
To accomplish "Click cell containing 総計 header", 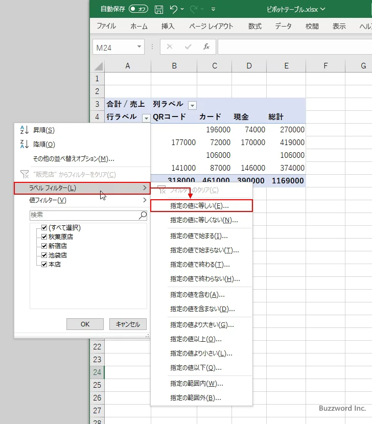I will 286,117.
